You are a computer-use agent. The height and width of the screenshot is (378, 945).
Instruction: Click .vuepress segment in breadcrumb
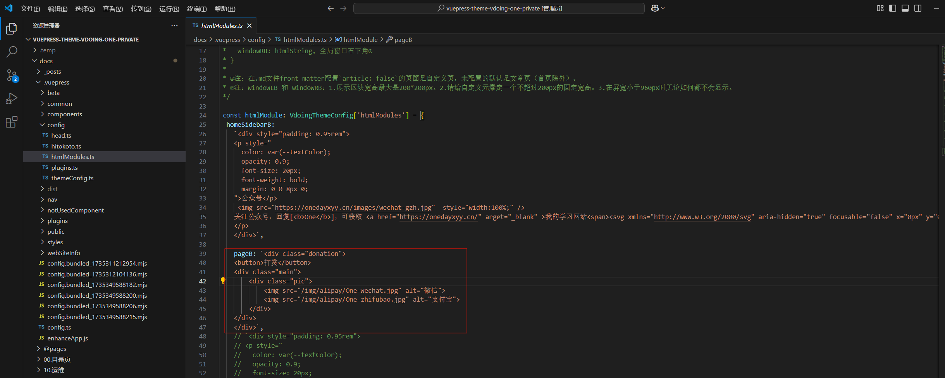tap(227, 40)
